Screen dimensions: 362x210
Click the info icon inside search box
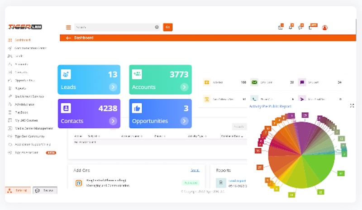click(157, 27)
